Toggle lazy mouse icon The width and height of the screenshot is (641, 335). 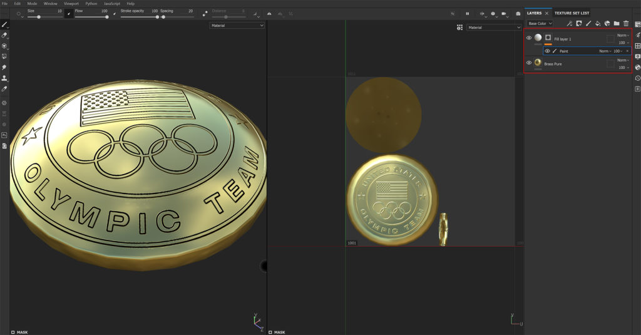(205, 14)
